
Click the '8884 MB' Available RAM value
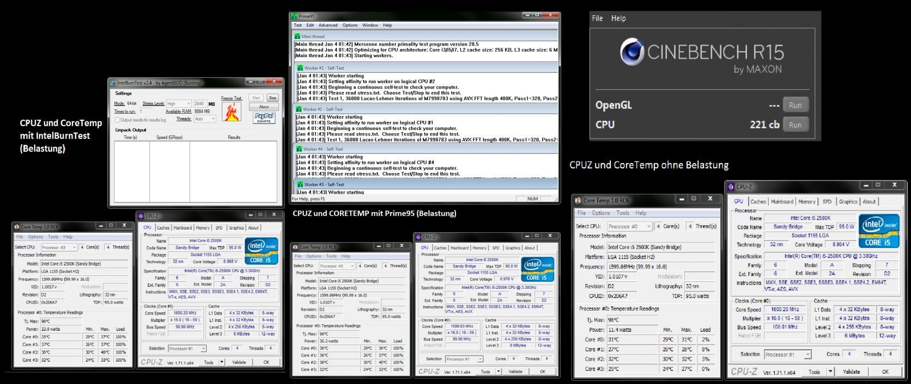point(202,112)
